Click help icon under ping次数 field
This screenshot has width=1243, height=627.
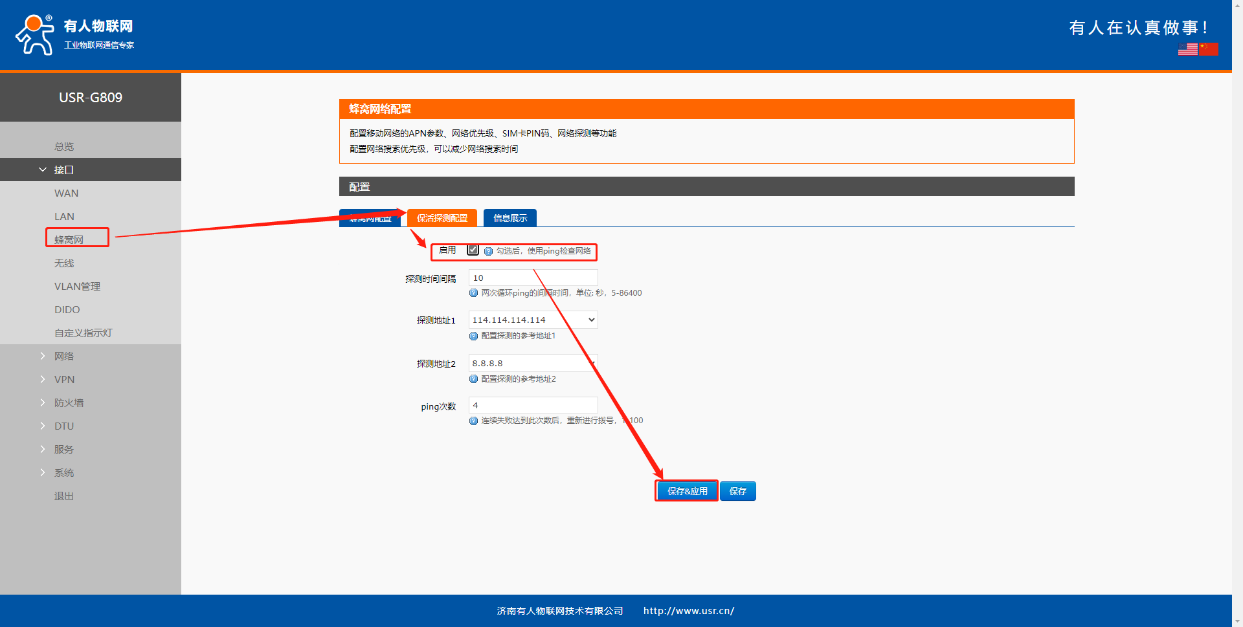tap(473, 421)
